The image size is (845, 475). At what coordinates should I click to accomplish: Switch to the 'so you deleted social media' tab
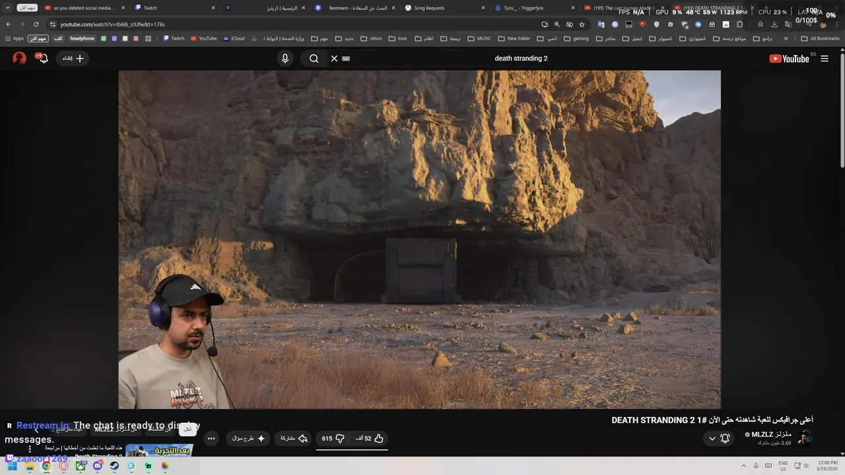coord(83,8)
